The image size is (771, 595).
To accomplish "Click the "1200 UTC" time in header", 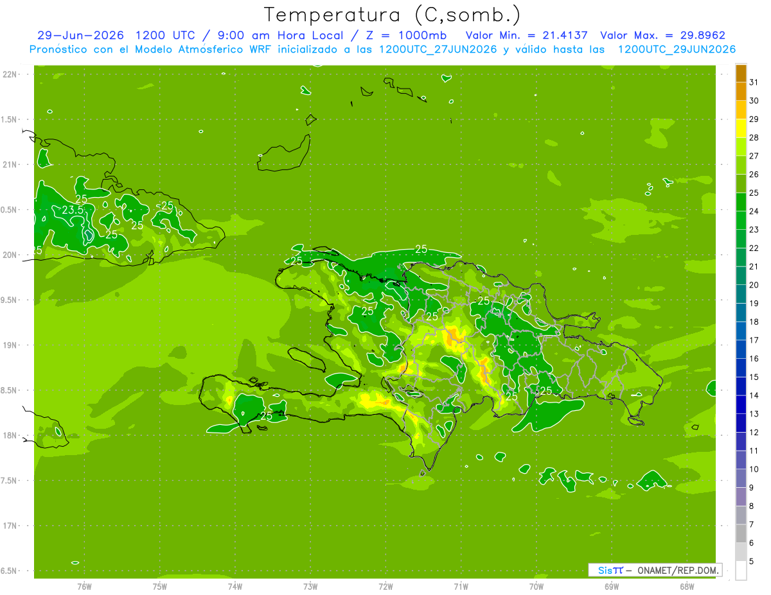I will tap(165, 35).
